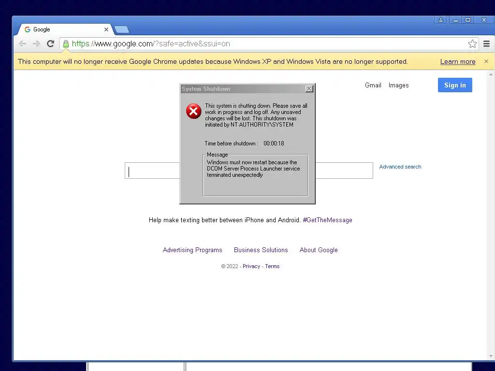Dismiss the Chrome updates warning bar
The height and width of the screenshot is (371, 495).
click(x=486, y=61)
